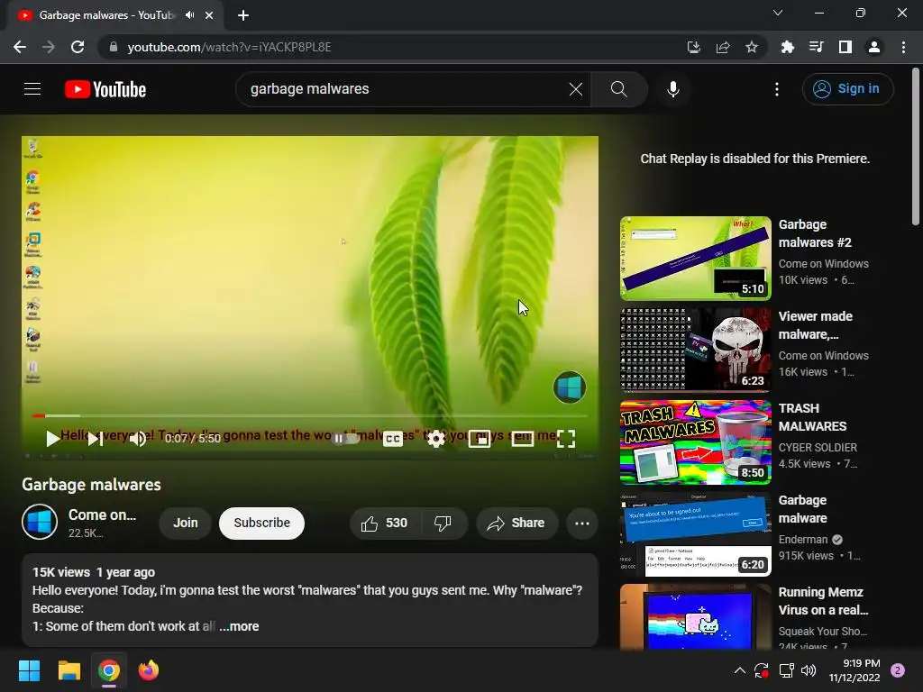Like the video with 530 likes
This screenshot has height=692, width=923.
(x=385, y=524)
